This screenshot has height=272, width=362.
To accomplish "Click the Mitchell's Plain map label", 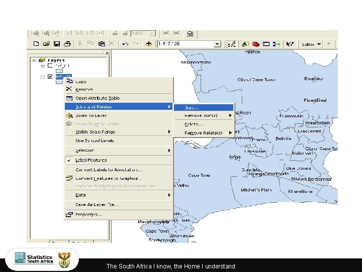I will coord(256,190).
